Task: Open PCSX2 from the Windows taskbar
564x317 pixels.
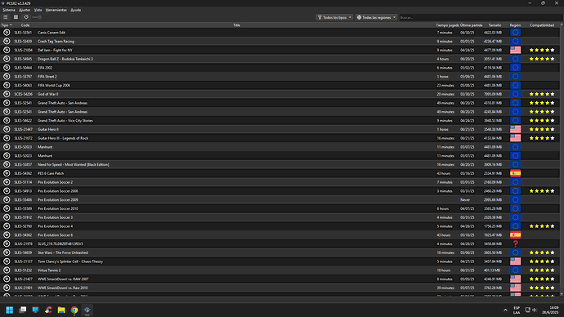Action: (x=87, y=310)
